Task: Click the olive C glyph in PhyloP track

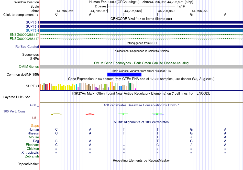Action: pyautogui.click(x=56, y=115)
